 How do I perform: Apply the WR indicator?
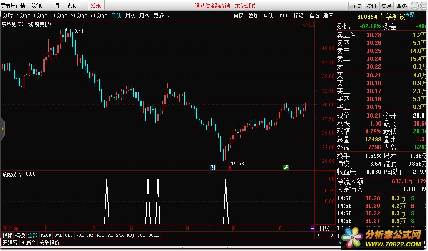click(x=110, y=235)
